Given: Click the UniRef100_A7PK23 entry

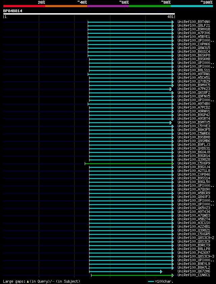Looking at the screenshot, I should coord(194,89).
